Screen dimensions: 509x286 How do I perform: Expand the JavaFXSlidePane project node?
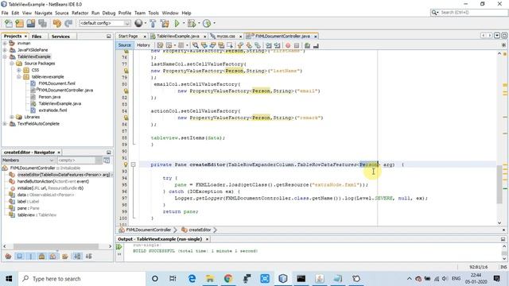tap(5, 50)
